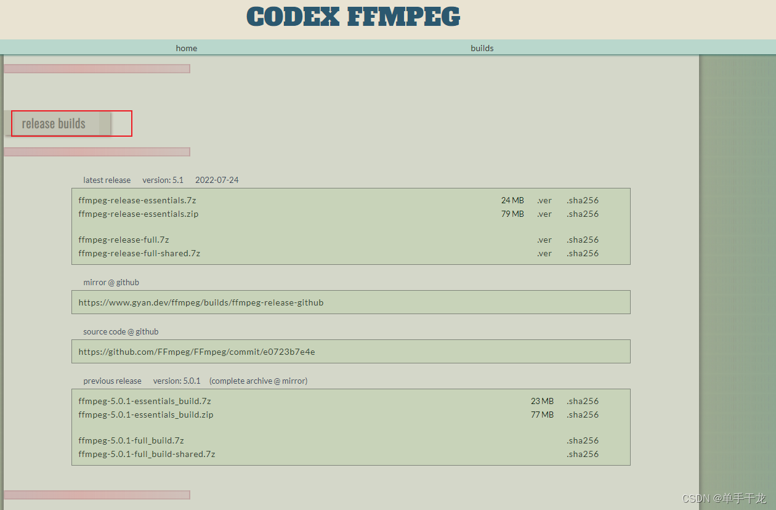Open .ver link for ffmpeg-release-full-shared.7z
This screenshot has height=510, width=776.
(544, 253)
